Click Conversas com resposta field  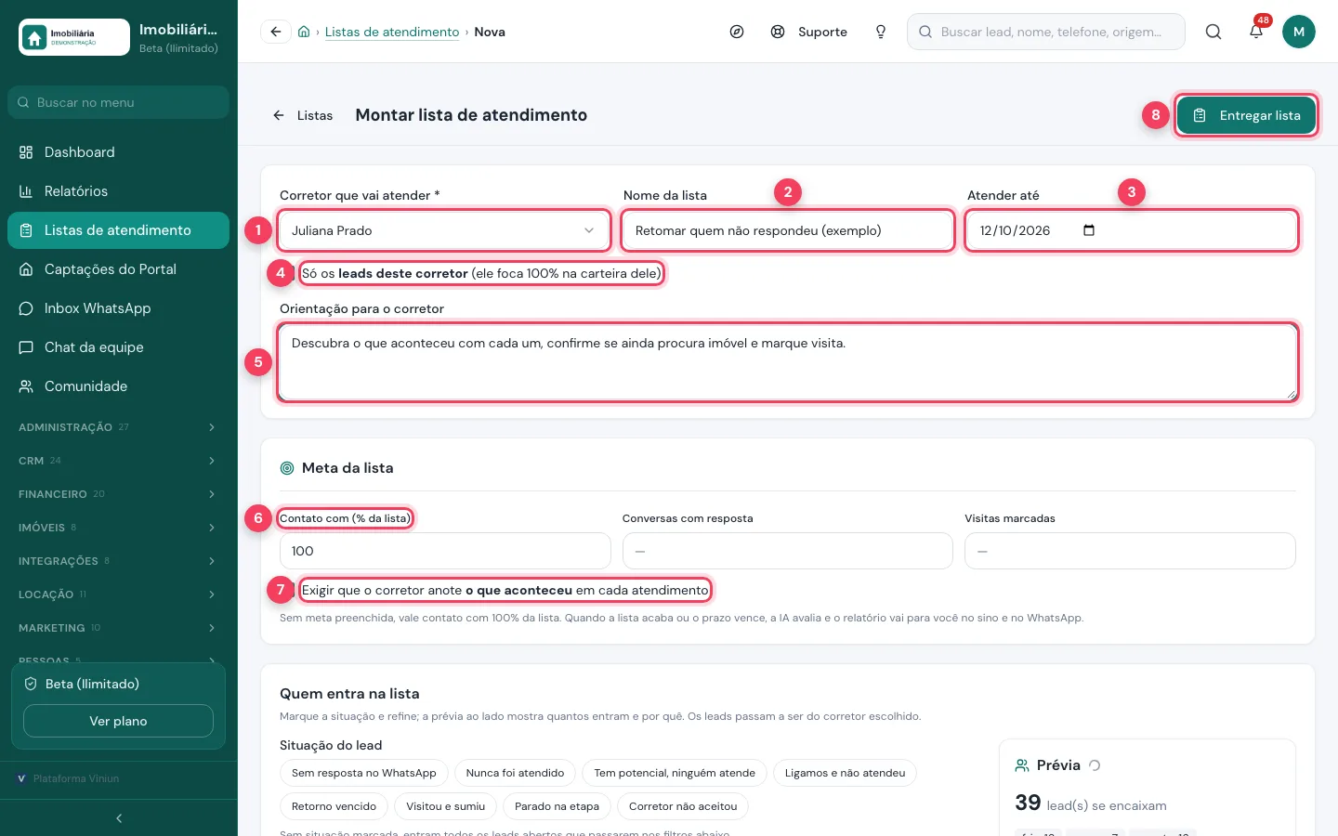[788, 551]
